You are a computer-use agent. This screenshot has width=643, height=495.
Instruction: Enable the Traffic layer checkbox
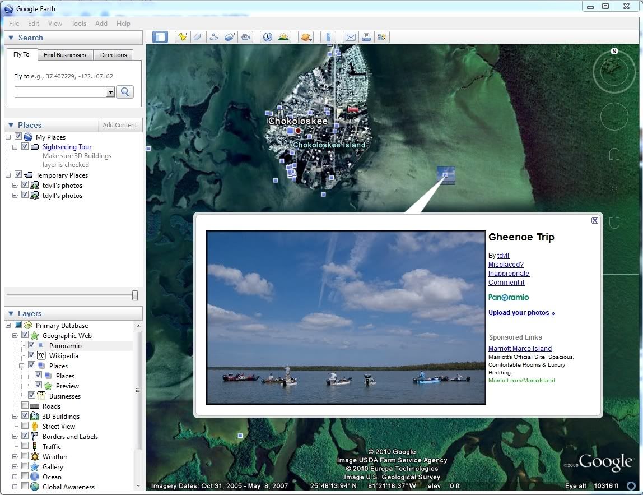point(25,446)
